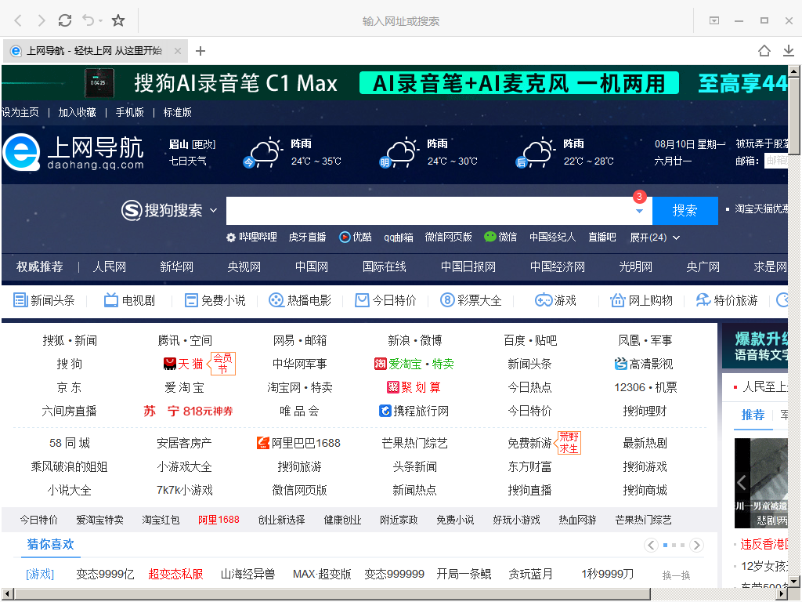Screen dimensions: 802x602
Task: Open 游戏 gamepad category
Action: [555, 300]
